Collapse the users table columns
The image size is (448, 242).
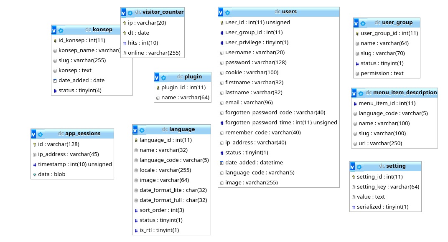tap(221, 13)
